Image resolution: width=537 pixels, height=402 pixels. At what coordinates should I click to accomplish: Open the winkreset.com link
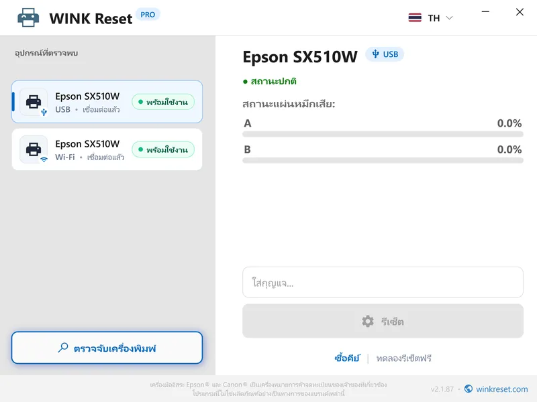click(501, 389)
